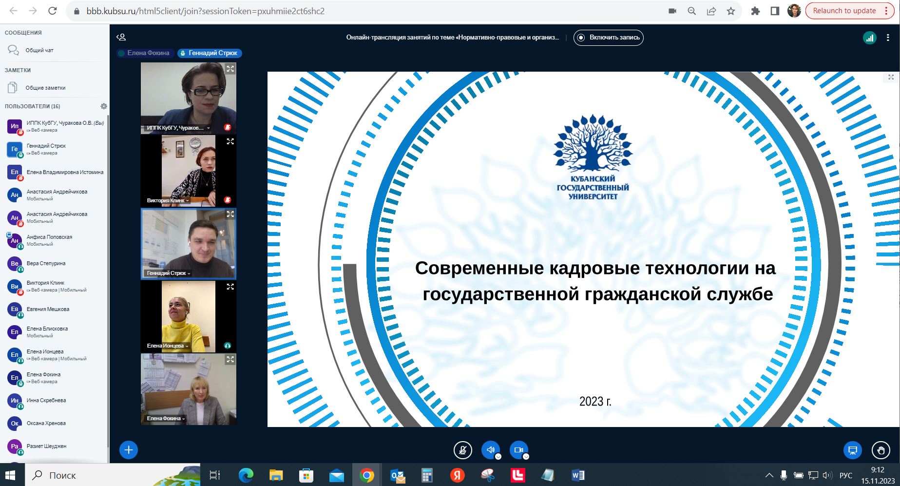Go back in browser history

pos(13,11)
